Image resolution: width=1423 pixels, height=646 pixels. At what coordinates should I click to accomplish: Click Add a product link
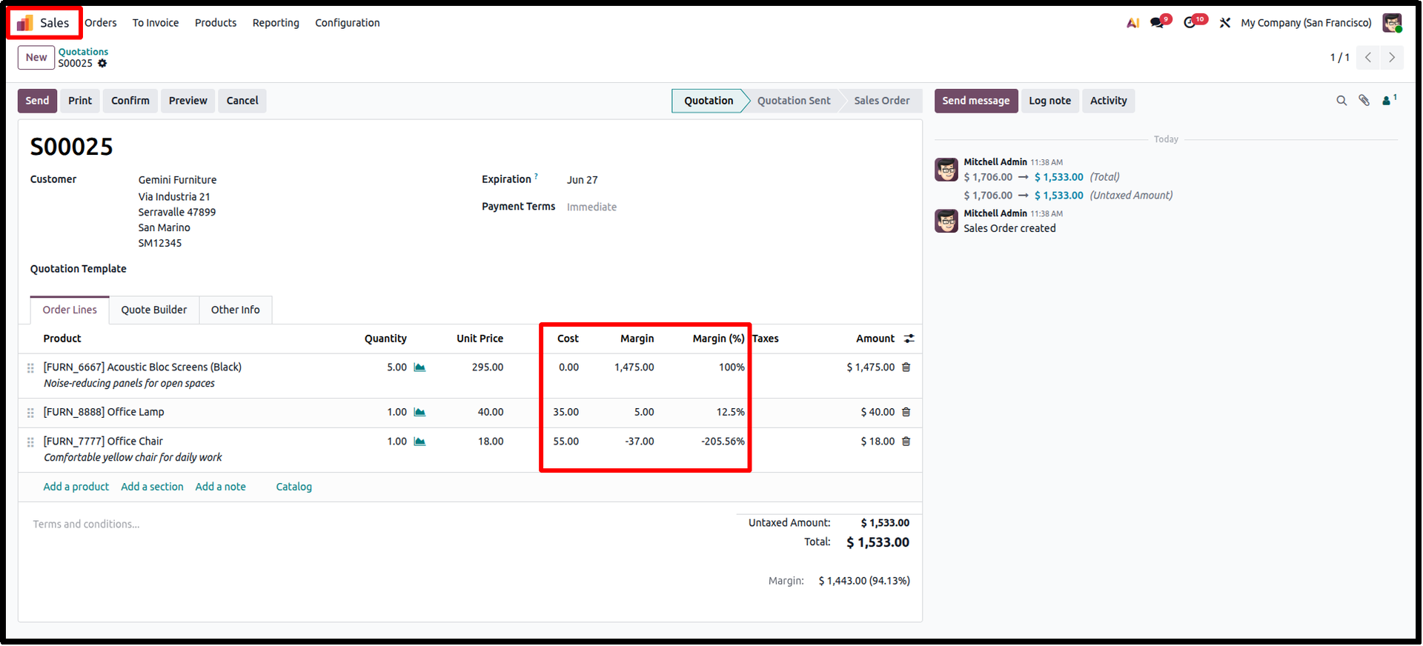[x=76, y=487]
